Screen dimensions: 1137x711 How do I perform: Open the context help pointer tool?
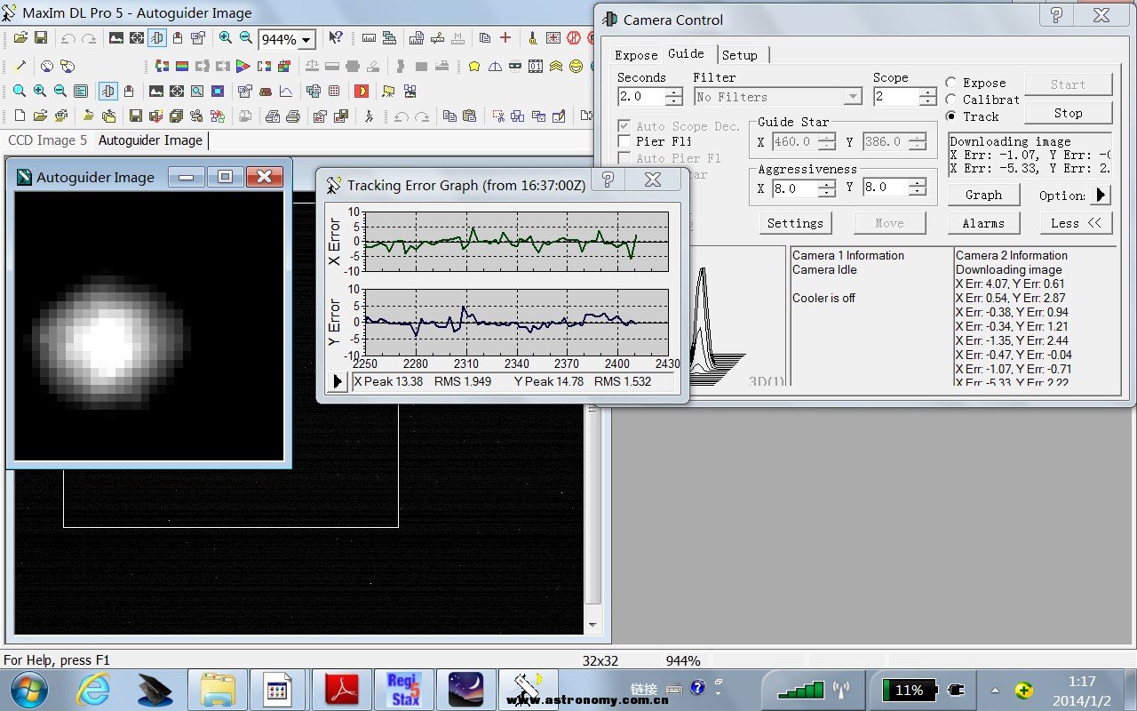(x=336, y=38)
